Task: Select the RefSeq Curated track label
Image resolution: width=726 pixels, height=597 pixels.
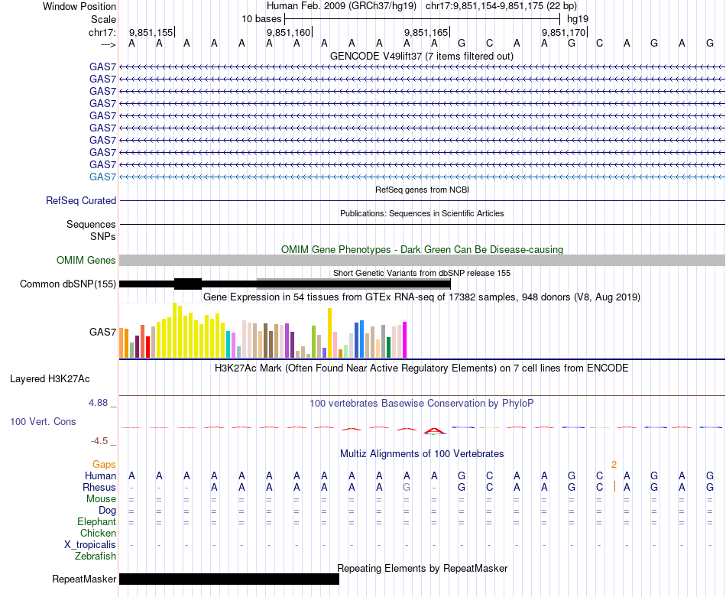Action: click(x=81, y=200)
